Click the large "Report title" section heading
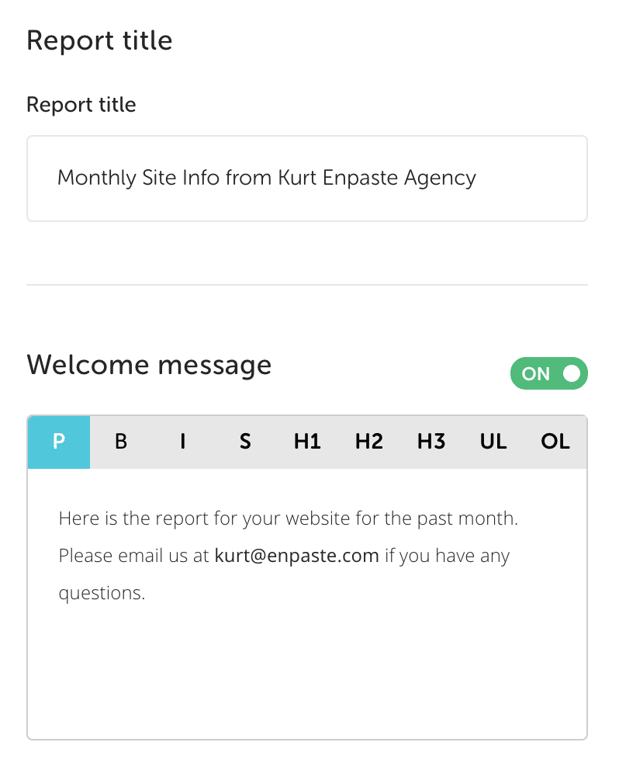 pyautogui.click(x=99, y=40)
